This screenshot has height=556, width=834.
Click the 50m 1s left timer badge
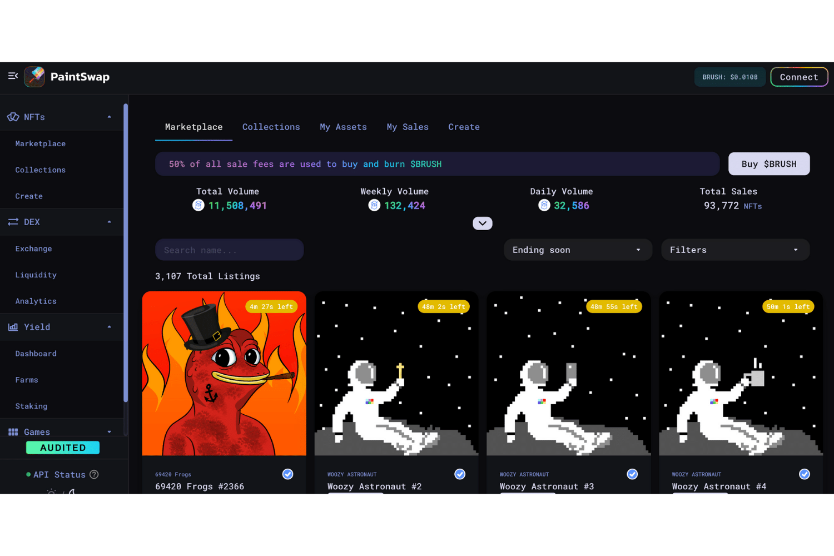788,306
